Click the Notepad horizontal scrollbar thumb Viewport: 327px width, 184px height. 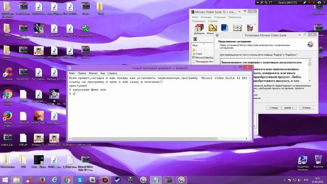click(144, 139)
